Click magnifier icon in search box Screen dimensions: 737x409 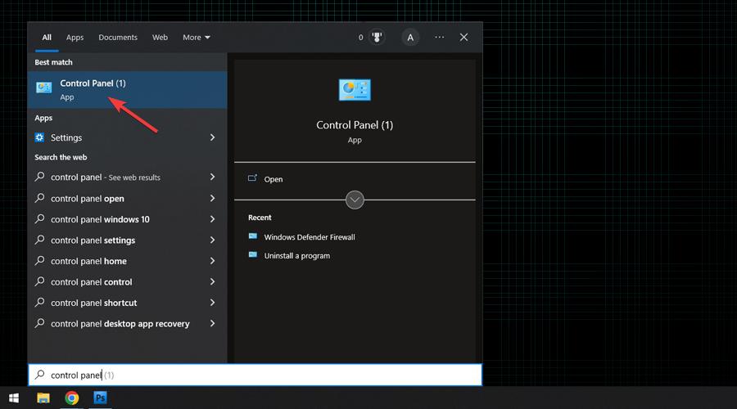[x=40, y=375]
